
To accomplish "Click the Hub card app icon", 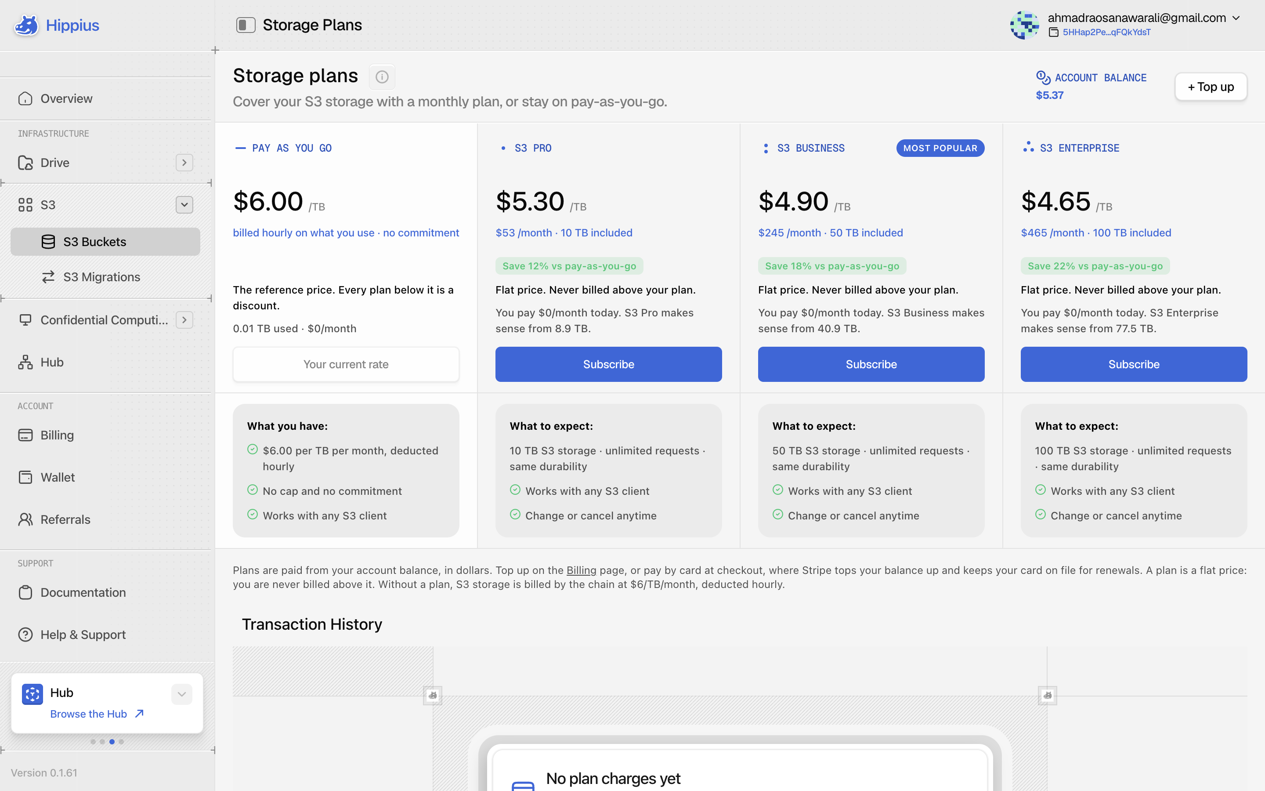I will tap(33, 694).
